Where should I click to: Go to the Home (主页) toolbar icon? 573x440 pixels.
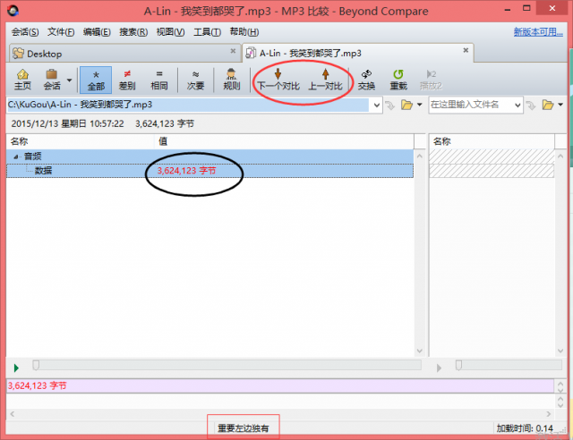click(22, 80)
